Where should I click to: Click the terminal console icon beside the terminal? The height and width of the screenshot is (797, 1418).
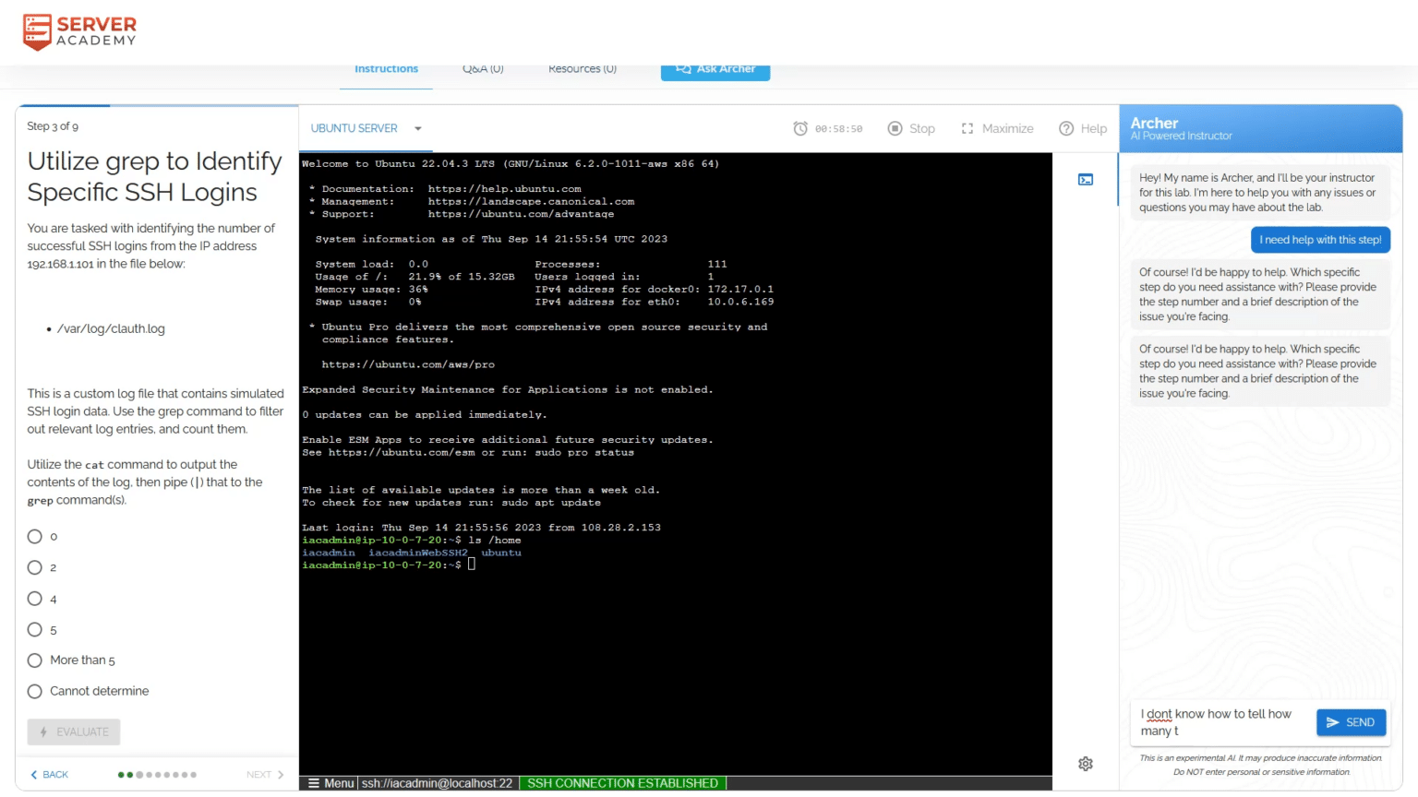[x=1086, y=180]
